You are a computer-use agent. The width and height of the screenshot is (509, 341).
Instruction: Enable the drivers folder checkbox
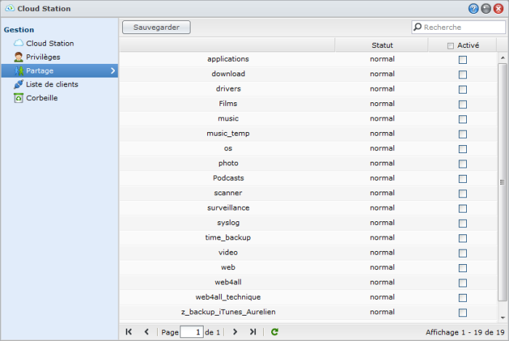click(x=462, y=89)
